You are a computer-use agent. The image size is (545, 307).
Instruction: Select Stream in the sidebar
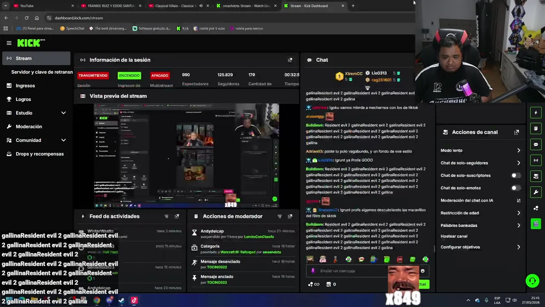(x=36, y=58)
